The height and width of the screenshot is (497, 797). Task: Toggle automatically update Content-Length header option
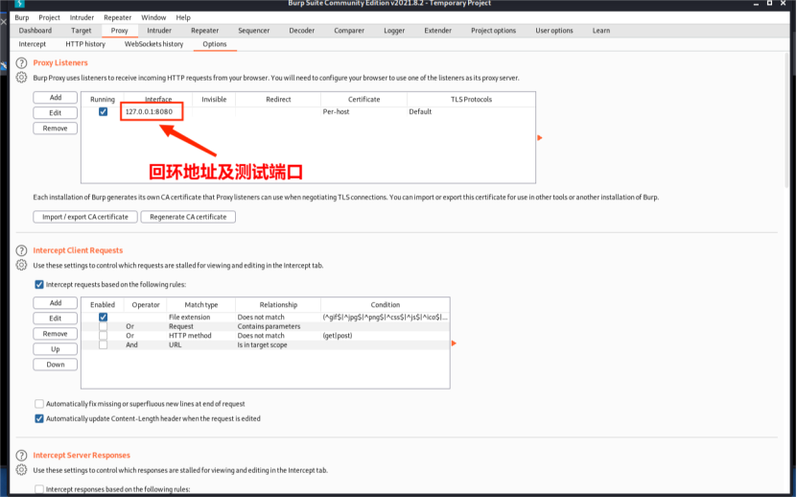(39, 418)
